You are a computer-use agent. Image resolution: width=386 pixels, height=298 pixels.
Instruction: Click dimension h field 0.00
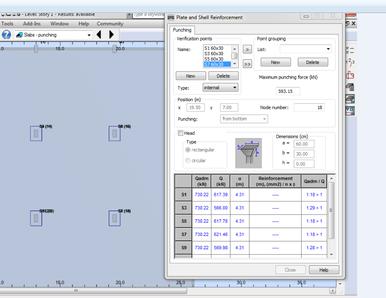pos(304,164)
